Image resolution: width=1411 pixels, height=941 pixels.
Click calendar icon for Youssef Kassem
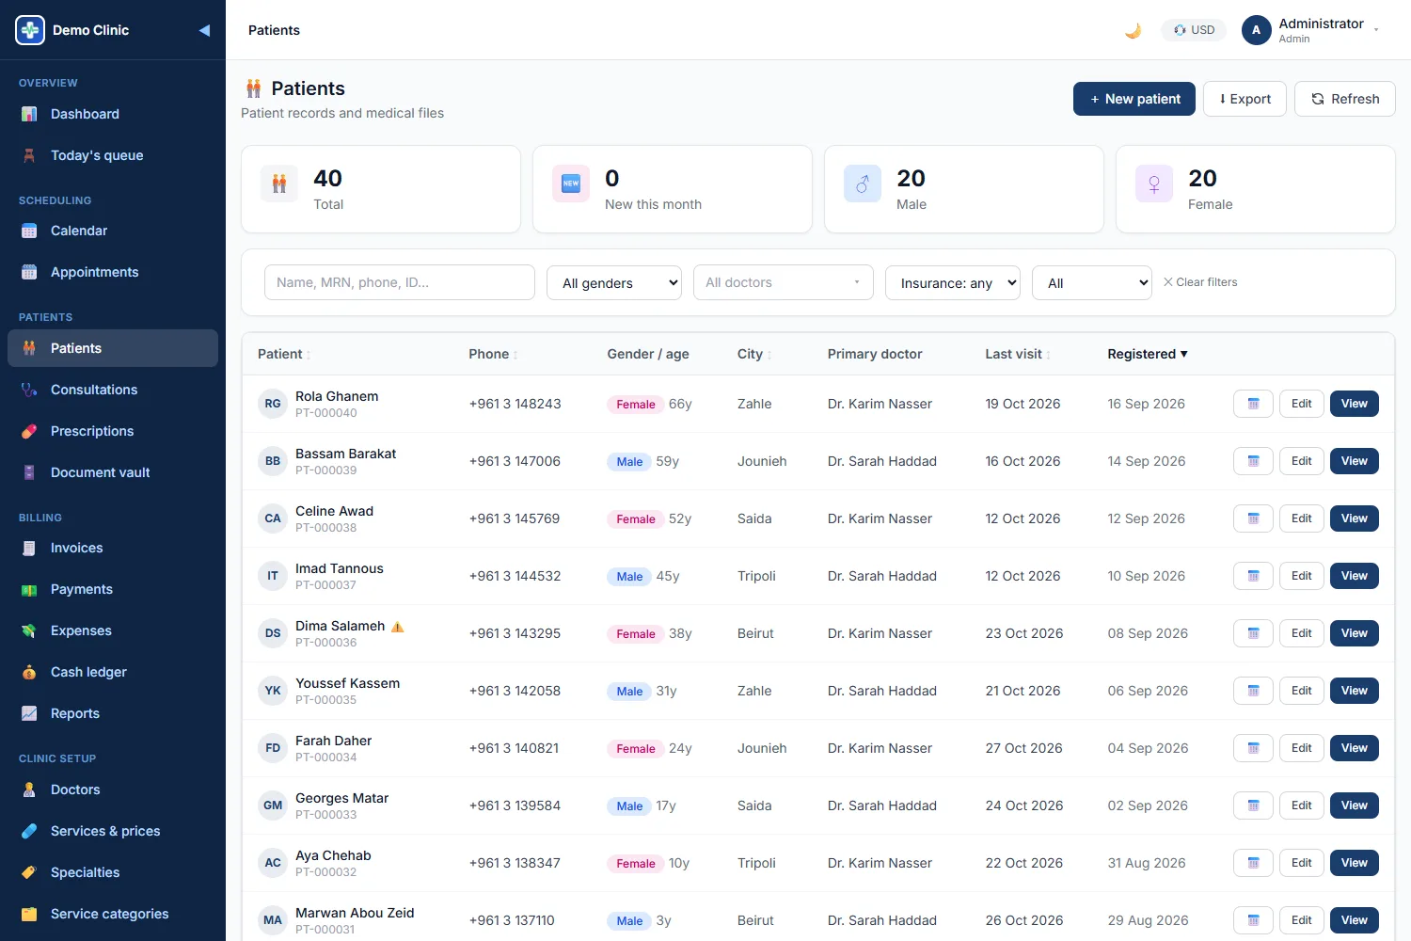pyautogui.click(x=1253, y=691)
